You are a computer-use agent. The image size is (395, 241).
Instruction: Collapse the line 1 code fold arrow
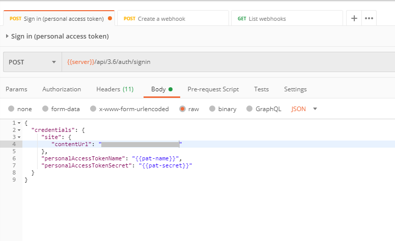click(19, 123)
